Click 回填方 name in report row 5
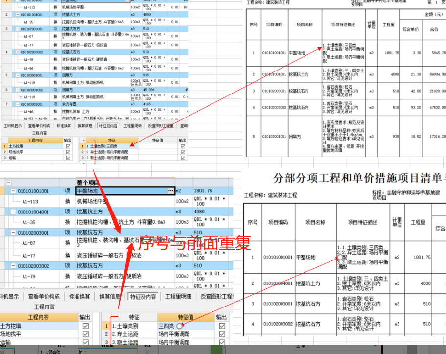Viewport: 446px width, 354px height. 295,137
